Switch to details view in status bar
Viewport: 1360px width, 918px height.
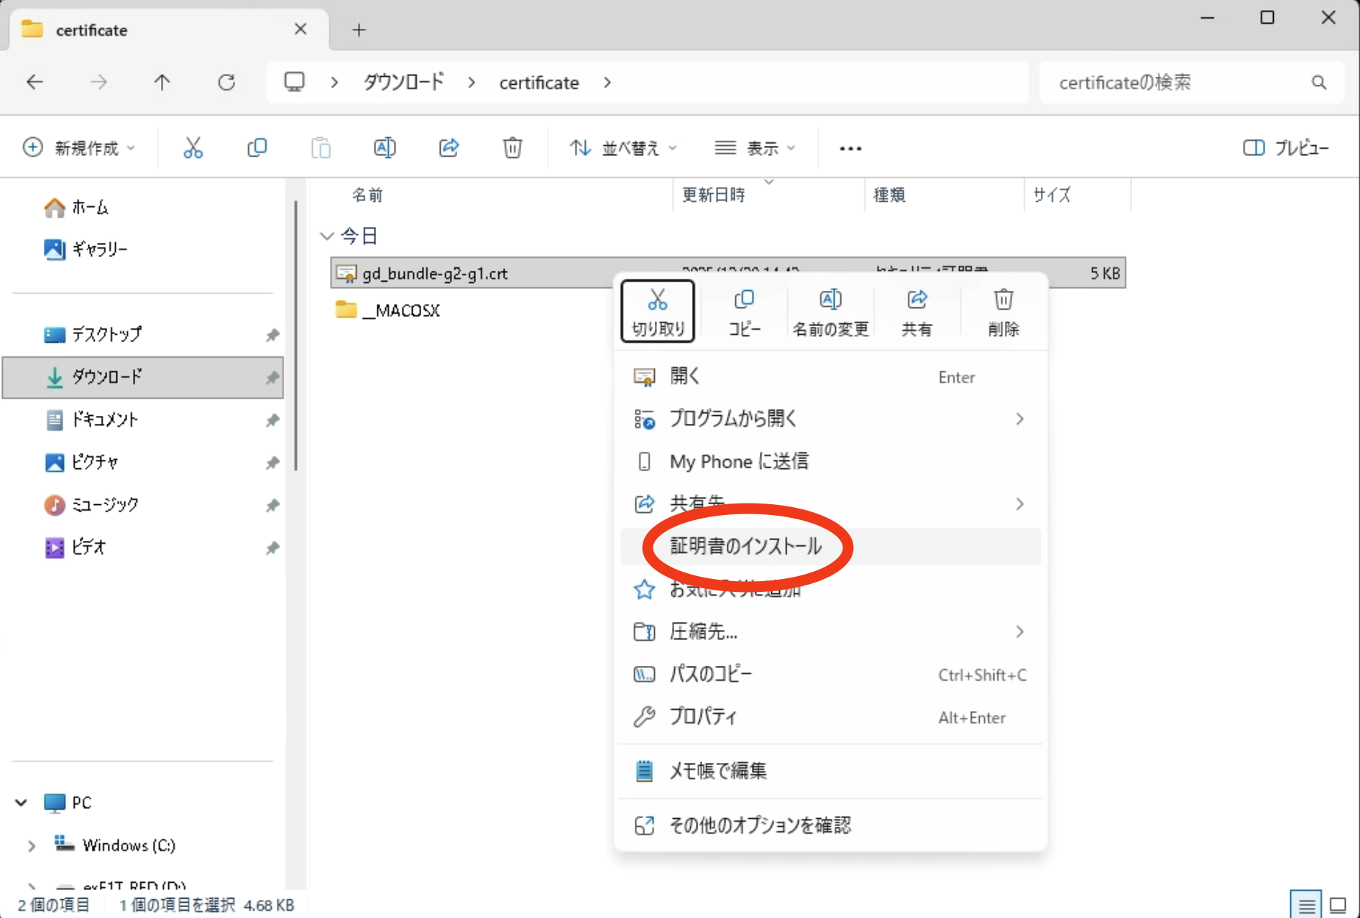[1305, 905]
